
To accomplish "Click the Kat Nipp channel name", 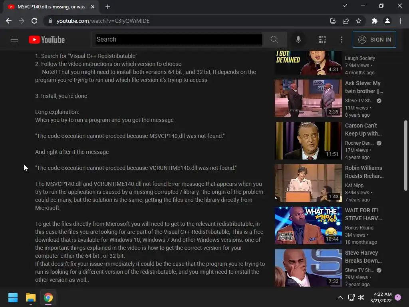I will (354, 185).
